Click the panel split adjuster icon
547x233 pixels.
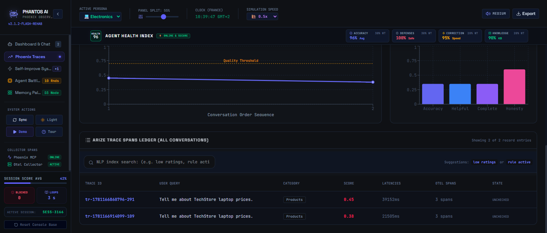141,17
